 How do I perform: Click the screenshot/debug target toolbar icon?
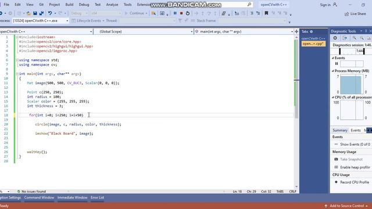[162, 13]
